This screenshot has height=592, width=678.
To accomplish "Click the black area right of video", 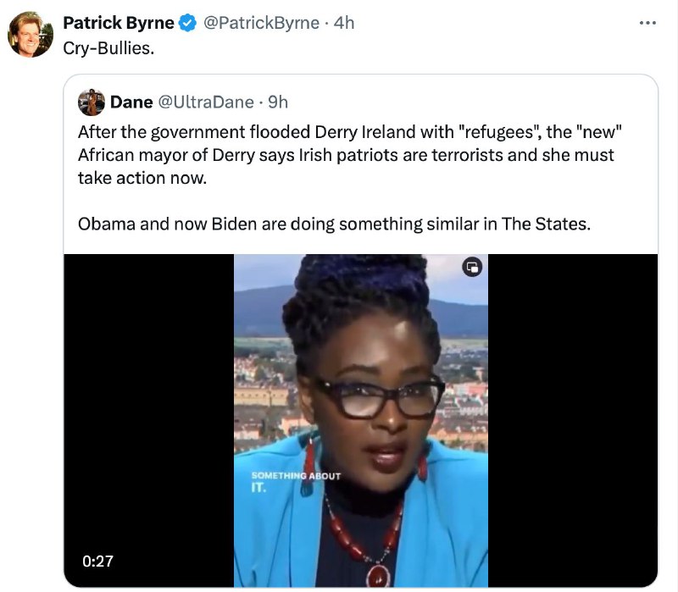I will (x=573, y=420).
